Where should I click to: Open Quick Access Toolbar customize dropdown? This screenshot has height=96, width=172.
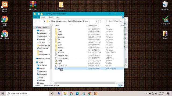(44, 14)
